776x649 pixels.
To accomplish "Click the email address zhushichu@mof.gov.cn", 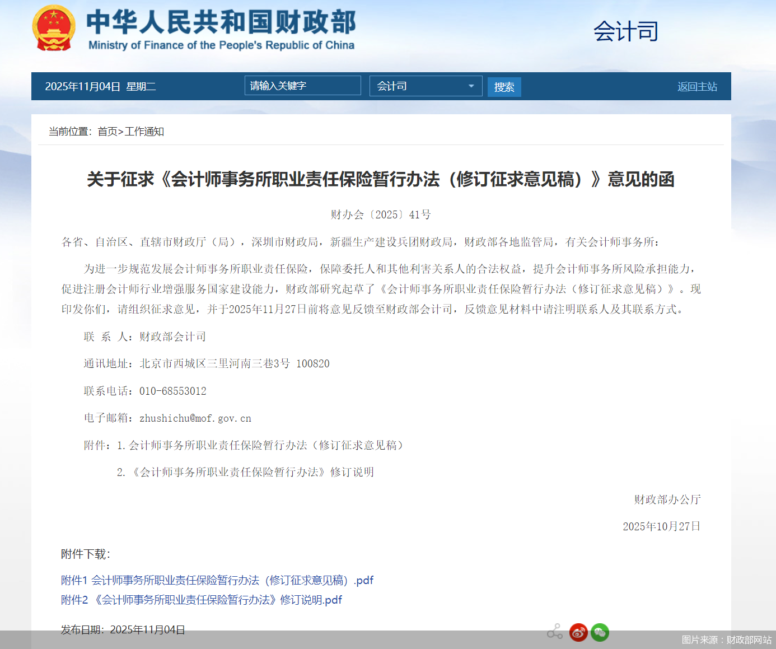I will (x=195, y=418).
